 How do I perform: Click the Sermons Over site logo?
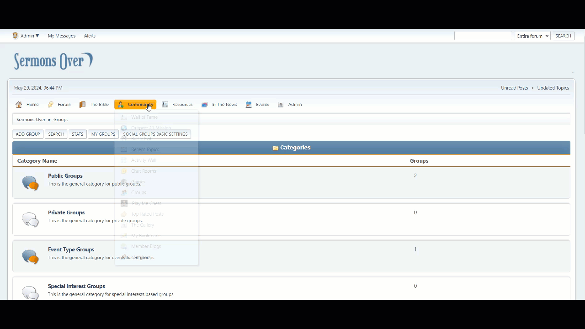click(53, 61)
